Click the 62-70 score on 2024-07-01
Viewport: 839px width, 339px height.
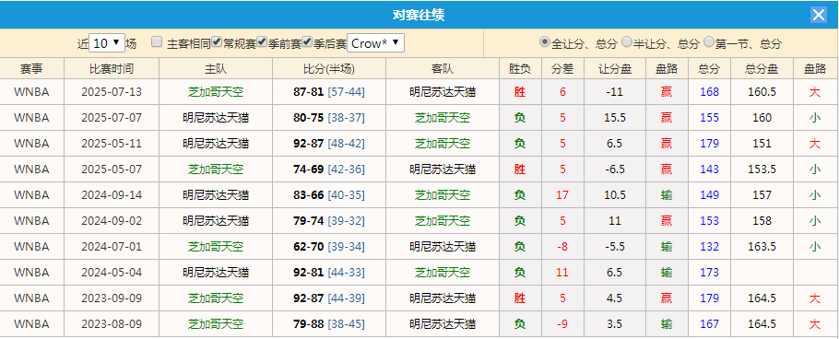(309, 247)
